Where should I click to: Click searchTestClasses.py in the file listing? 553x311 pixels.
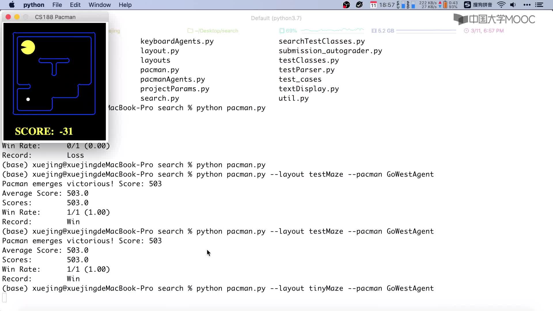(x=322, y=41)
